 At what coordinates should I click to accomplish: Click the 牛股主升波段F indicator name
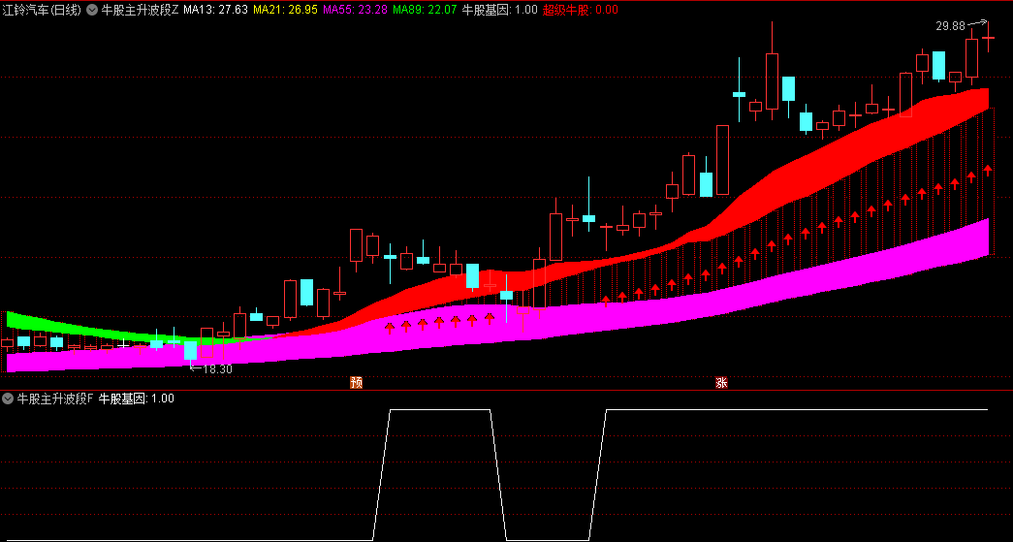pos(55,399)
